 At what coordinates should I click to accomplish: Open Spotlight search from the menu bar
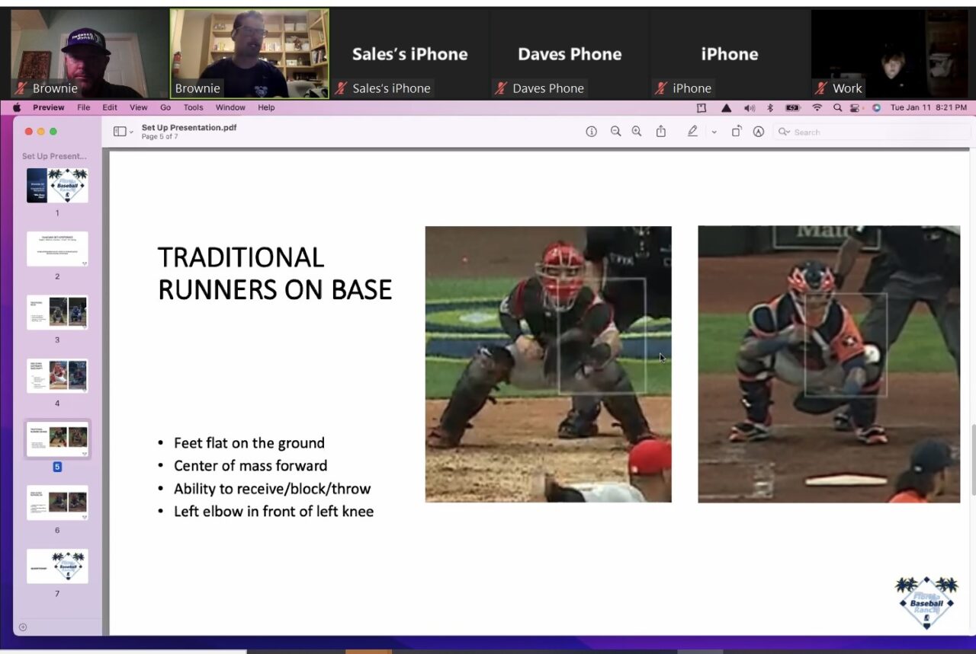[x=836, y=107]
